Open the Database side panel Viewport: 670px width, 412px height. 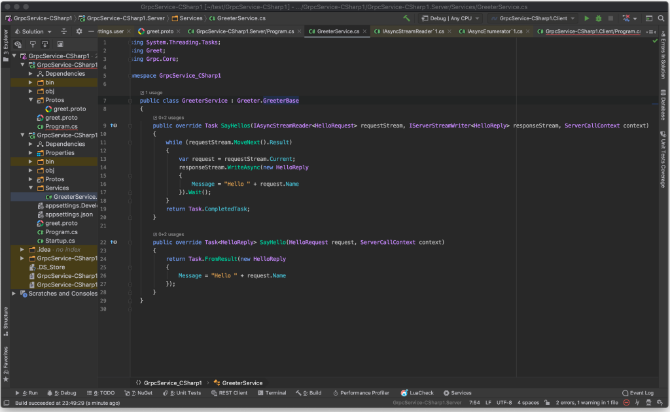(663, 105)
